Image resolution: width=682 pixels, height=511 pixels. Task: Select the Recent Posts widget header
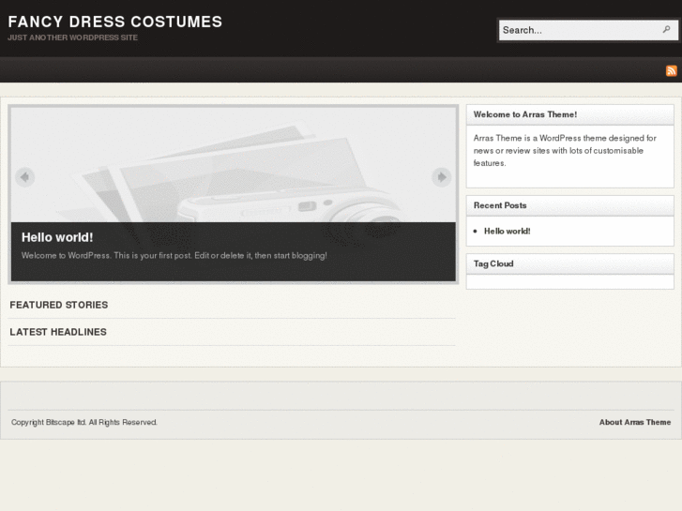[500, 205]
